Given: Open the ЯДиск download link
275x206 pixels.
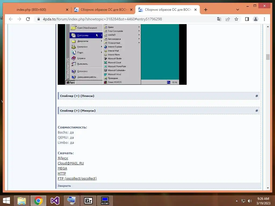Looking at the screenshot, I should [x=63, y=158].
